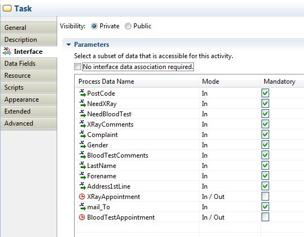The height and width of the screenshot is (237, 304).
Task: Toggle Mandatory for mail_To
Action: click(x=265, y=207)
